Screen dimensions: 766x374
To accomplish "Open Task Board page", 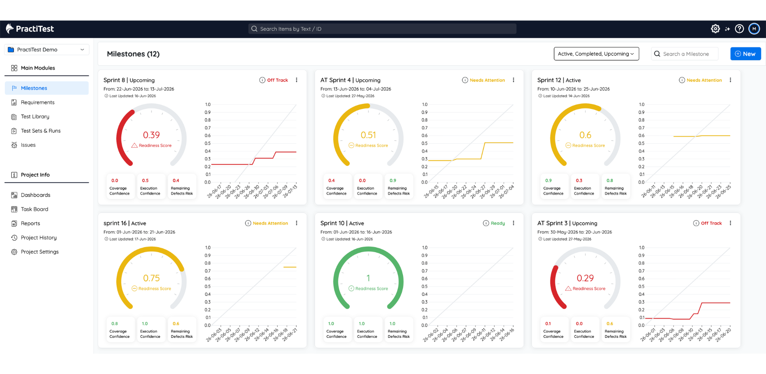I will (x=35, y=209).
